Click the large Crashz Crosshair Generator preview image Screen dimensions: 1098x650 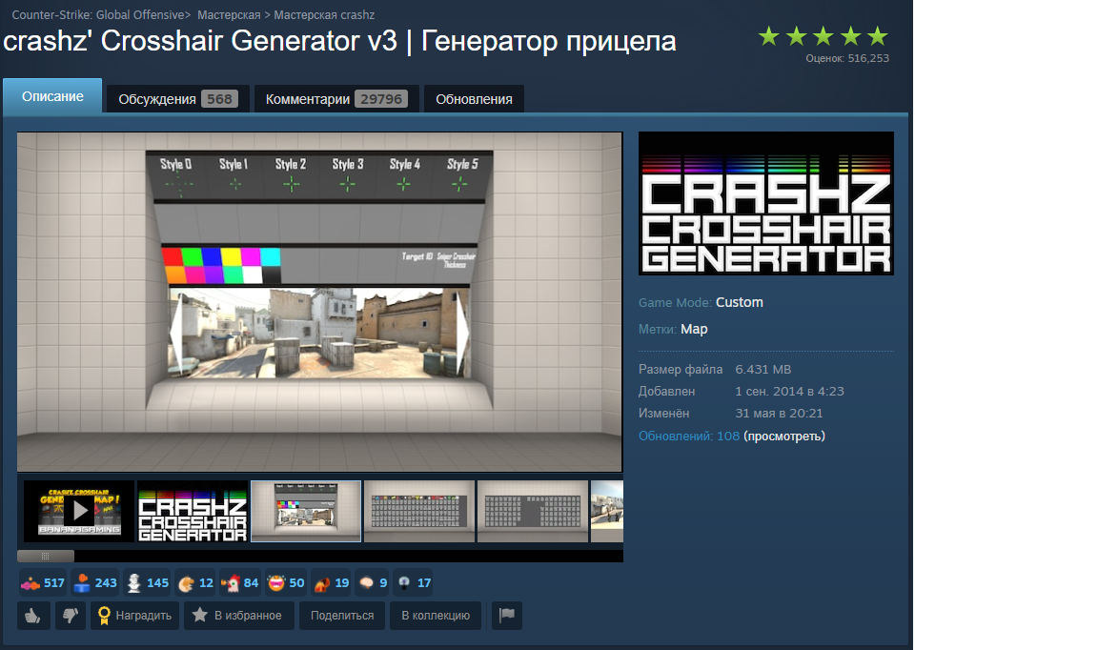pos(766,203)
